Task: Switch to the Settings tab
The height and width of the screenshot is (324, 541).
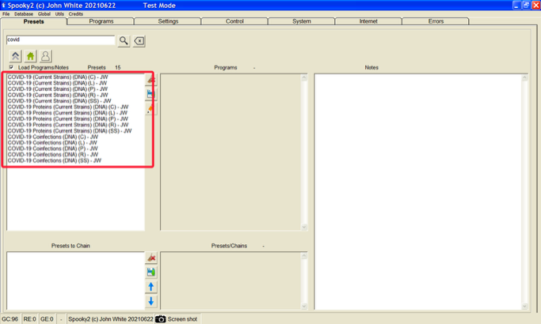Action: click(x=168, y=21)
